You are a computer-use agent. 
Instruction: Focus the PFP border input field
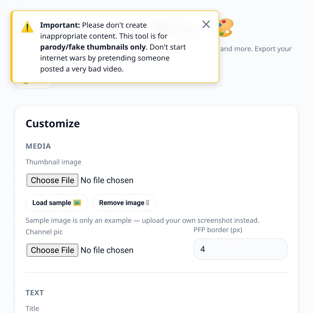[240, 249]
